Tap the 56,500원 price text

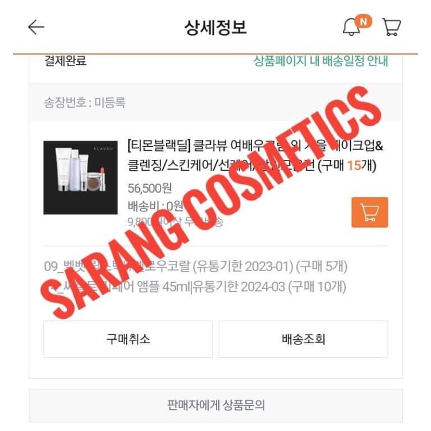tap(150, 189)
